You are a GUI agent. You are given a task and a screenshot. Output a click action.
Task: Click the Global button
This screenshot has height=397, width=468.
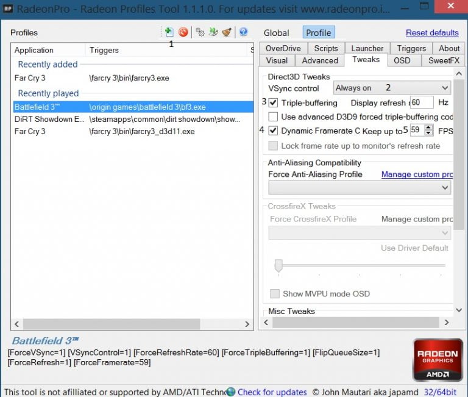click(276, 32)
